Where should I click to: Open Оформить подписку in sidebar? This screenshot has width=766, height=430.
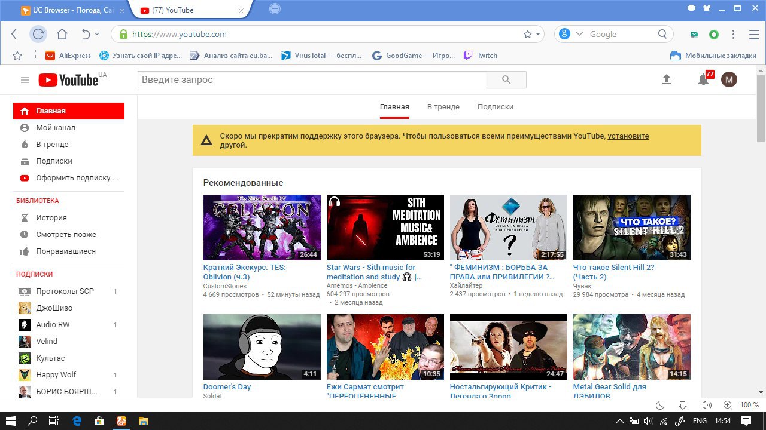[69, 178]
